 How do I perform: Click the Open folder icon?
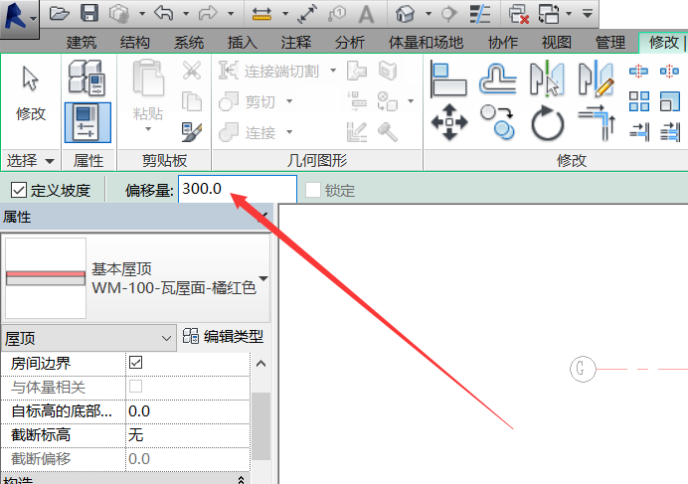[x=59, y=14]
